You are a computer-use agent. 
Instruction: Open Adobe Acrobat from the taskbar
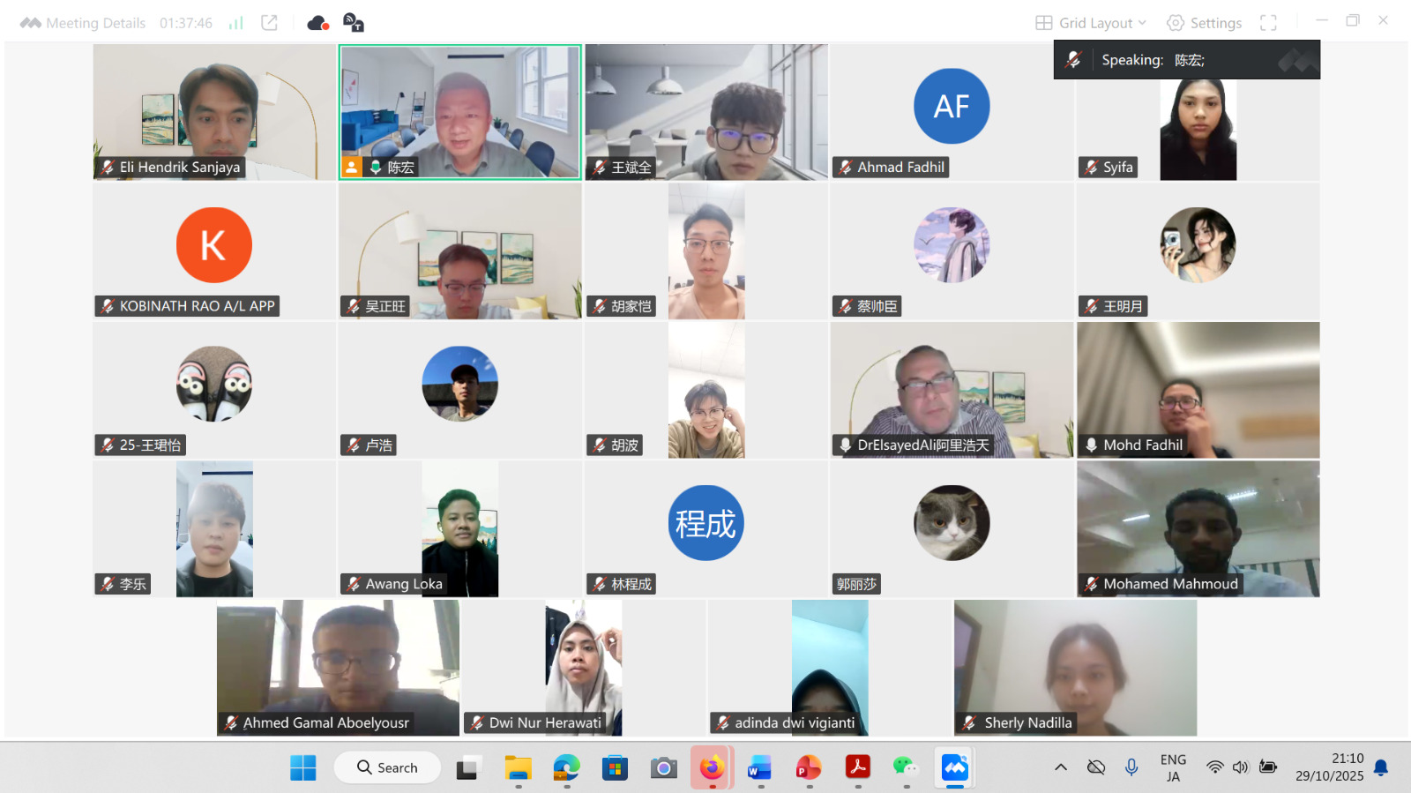(857, 767)
